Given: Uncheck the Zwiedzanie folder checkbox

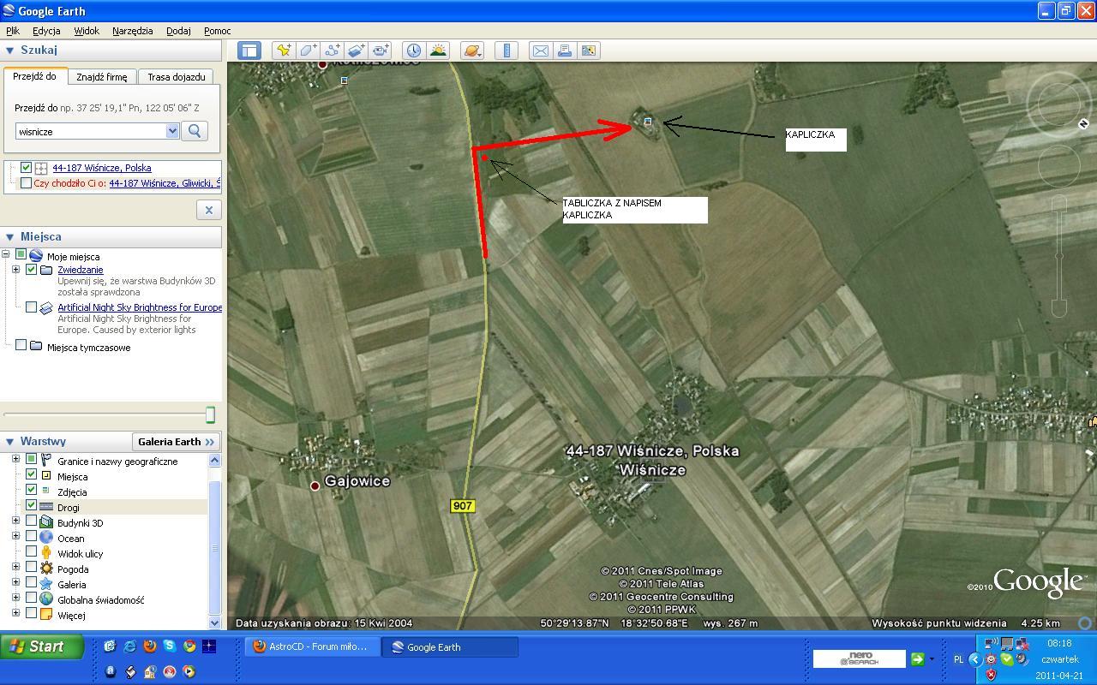Looking at the screenshot, I should tap(32, 270).
